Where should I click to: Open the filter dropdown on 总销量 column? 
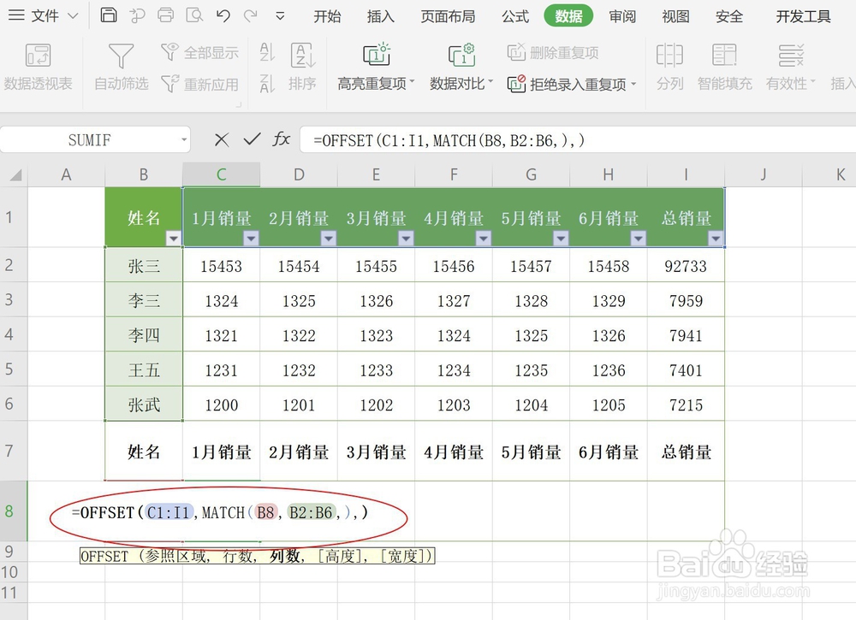[x=716, y=238]
